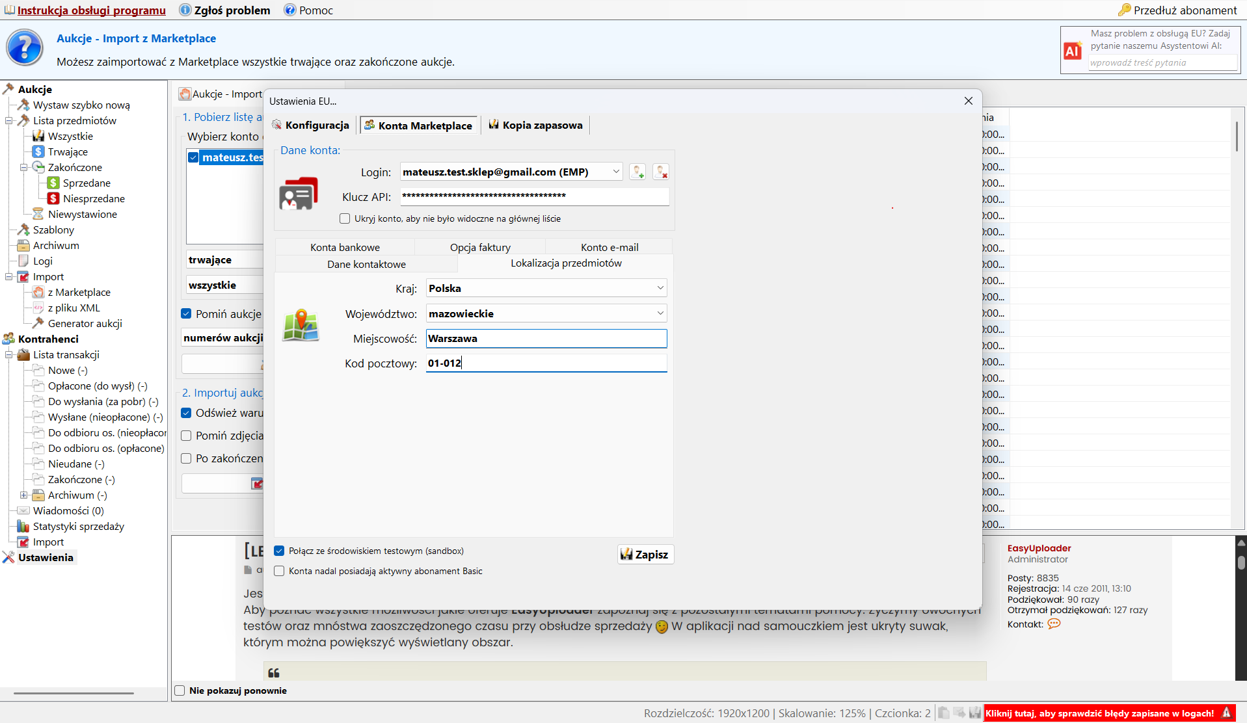Open Ustawienia in the left tree

click(x=46, y=558)
